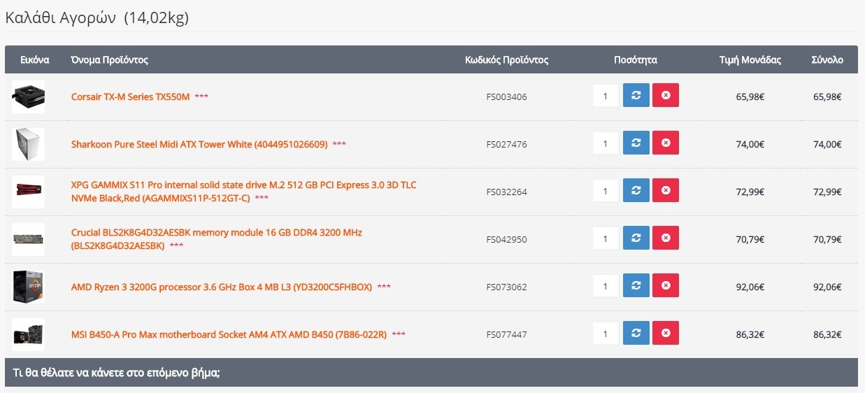Update quantity for Crucial memory module
The height and width of the screenshot is (393, 865).
tap(636, 239)
